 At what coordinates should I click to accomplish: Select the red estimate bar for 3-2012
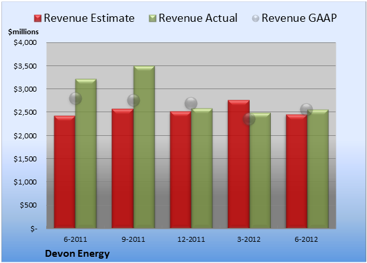(x=238, y=164)
